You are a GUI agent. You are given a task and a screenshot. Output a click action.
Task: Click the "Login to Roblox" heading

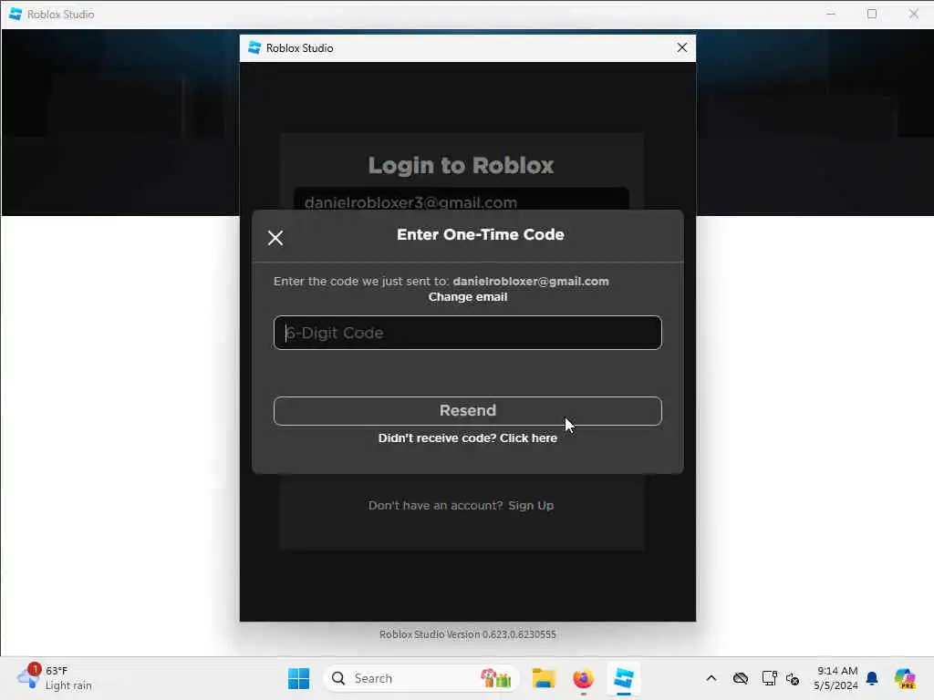pos(461,166)
